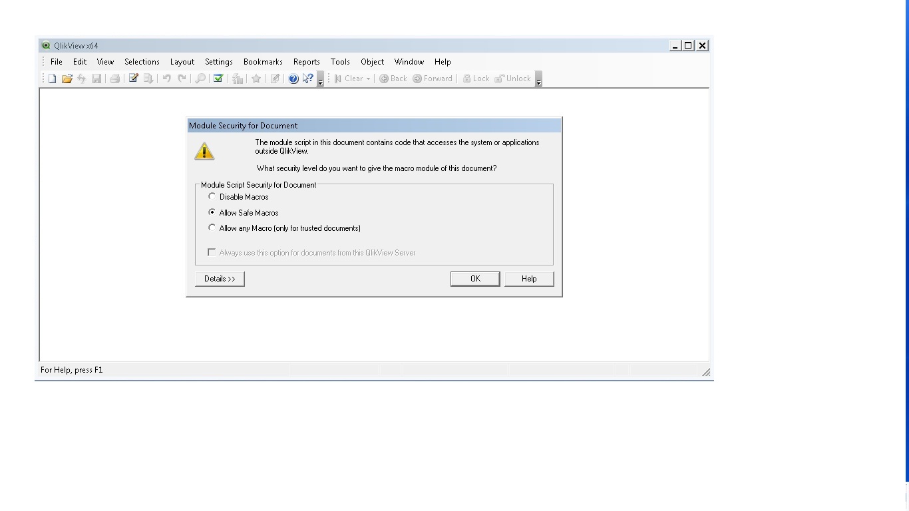Image resolution: width=909 pixels, height=511 pixels.
Task: Click Clear in the navigation toolbar
Action: [x=349, y=79]
